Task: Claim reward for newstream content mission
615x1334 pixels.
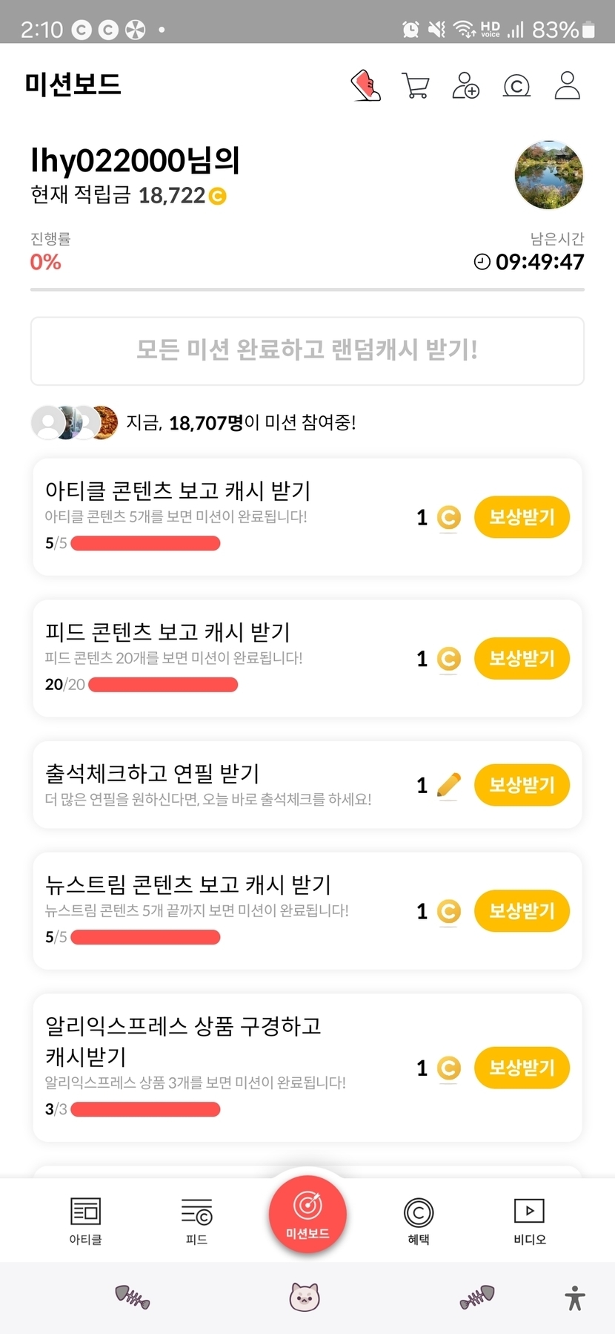Action: (x=522, y=911)
